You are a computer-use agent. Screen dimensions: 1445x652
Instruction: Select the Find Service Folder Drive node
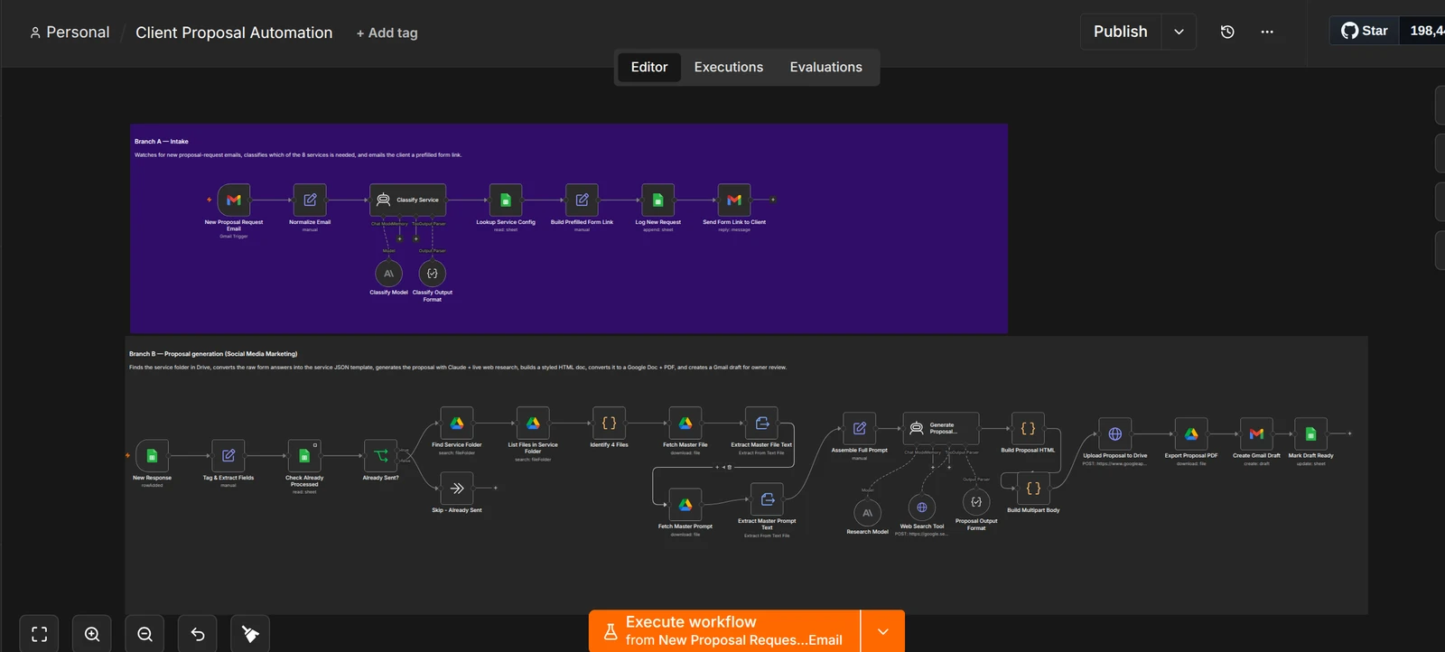coord(457,423)
